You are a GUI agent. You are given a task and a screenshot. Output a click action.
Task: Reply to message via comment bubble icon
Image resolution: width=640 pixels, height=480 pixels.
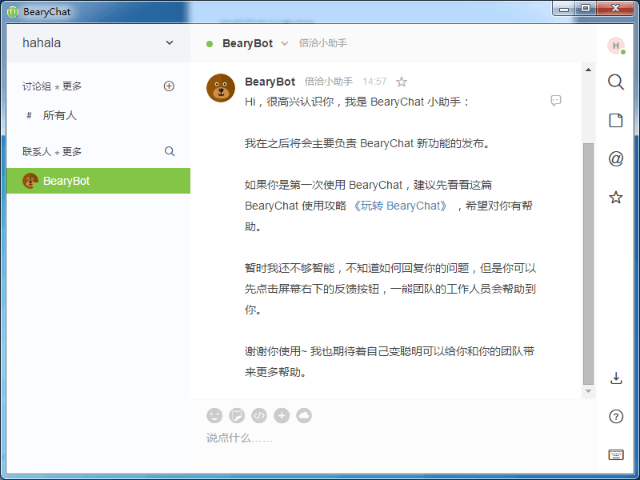(555, 101)
